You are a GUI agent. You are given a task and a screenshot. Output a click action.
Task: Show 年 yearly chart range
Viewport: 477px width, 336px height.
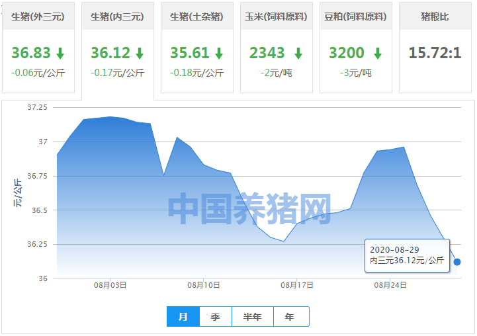(x=290, y=317)
